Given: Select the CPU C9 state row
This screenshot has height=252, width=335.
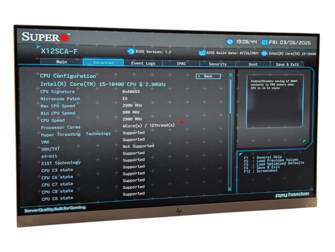Looking at the screenshot, I should coord(93,196).
